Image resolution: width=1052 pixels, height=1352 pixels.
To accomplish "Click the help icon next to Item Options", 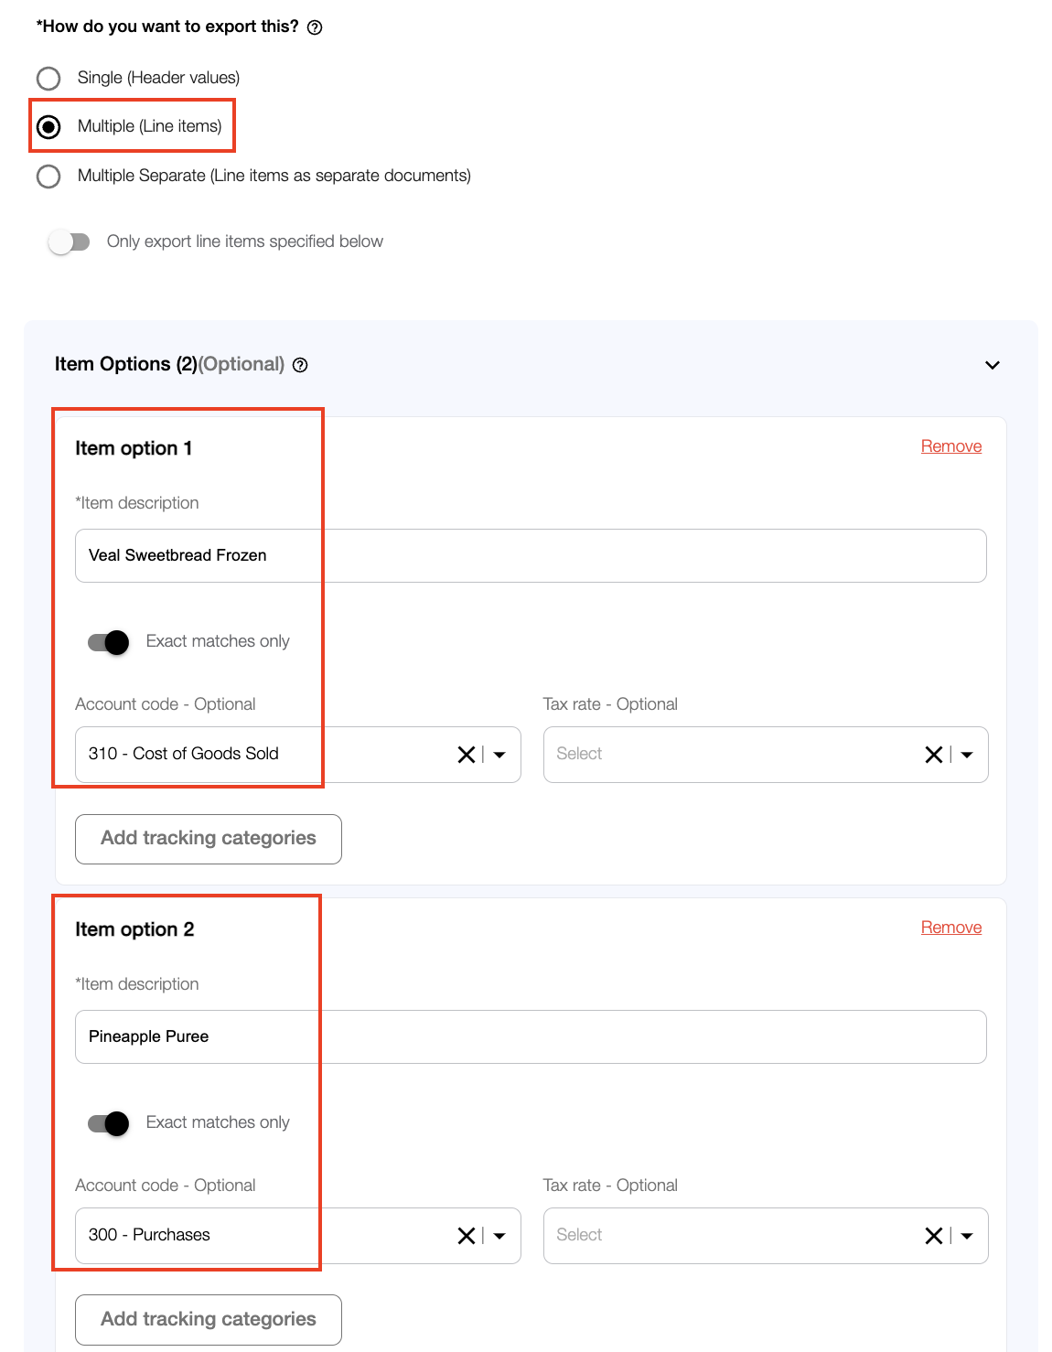I will [300, 365].
